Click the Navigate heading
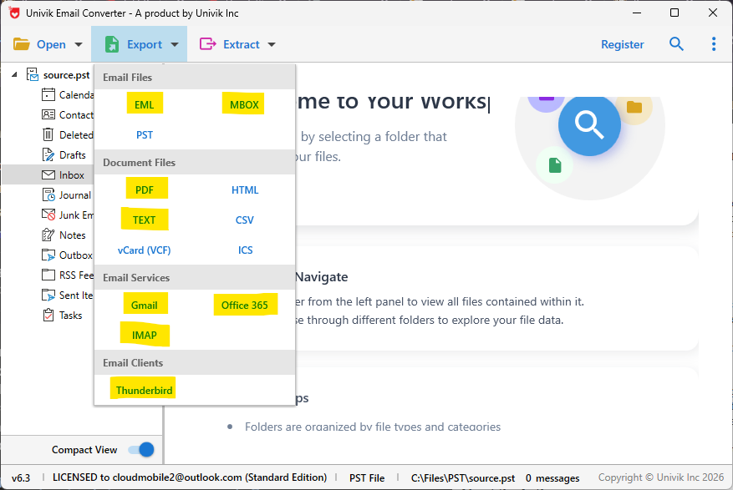 tap(321, 277)
